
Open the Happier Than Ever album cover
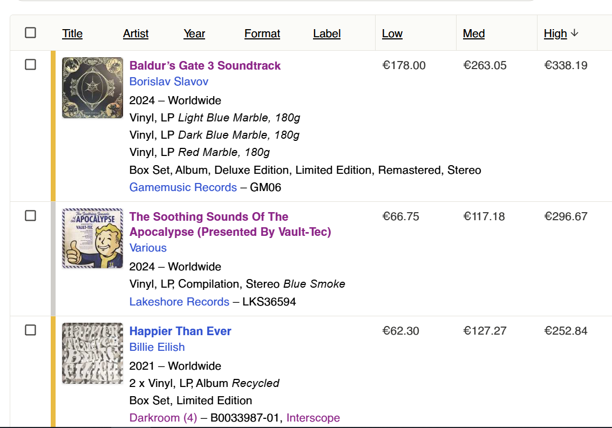tap(92, 353)
